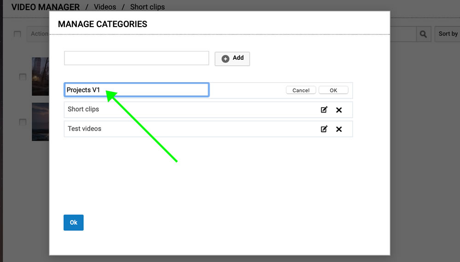Image resolution: width=460 pixels, height=262 pixels.
Task: Click the edit icon for Short clips category
Action: point(324,110)
